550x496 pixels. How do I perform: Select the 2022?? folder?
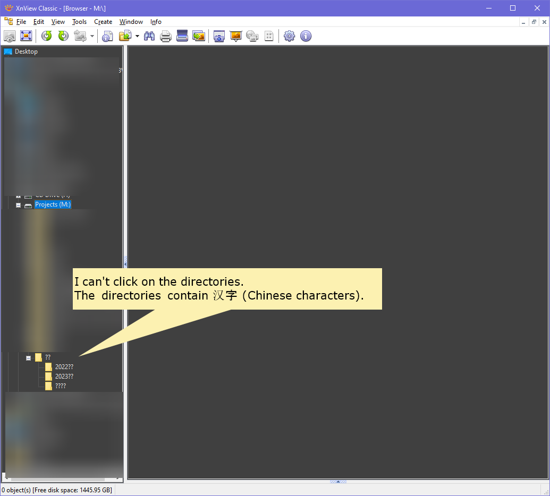64,366
